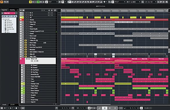Collapse the Meta Edit folder track

(x=21, y=59)
